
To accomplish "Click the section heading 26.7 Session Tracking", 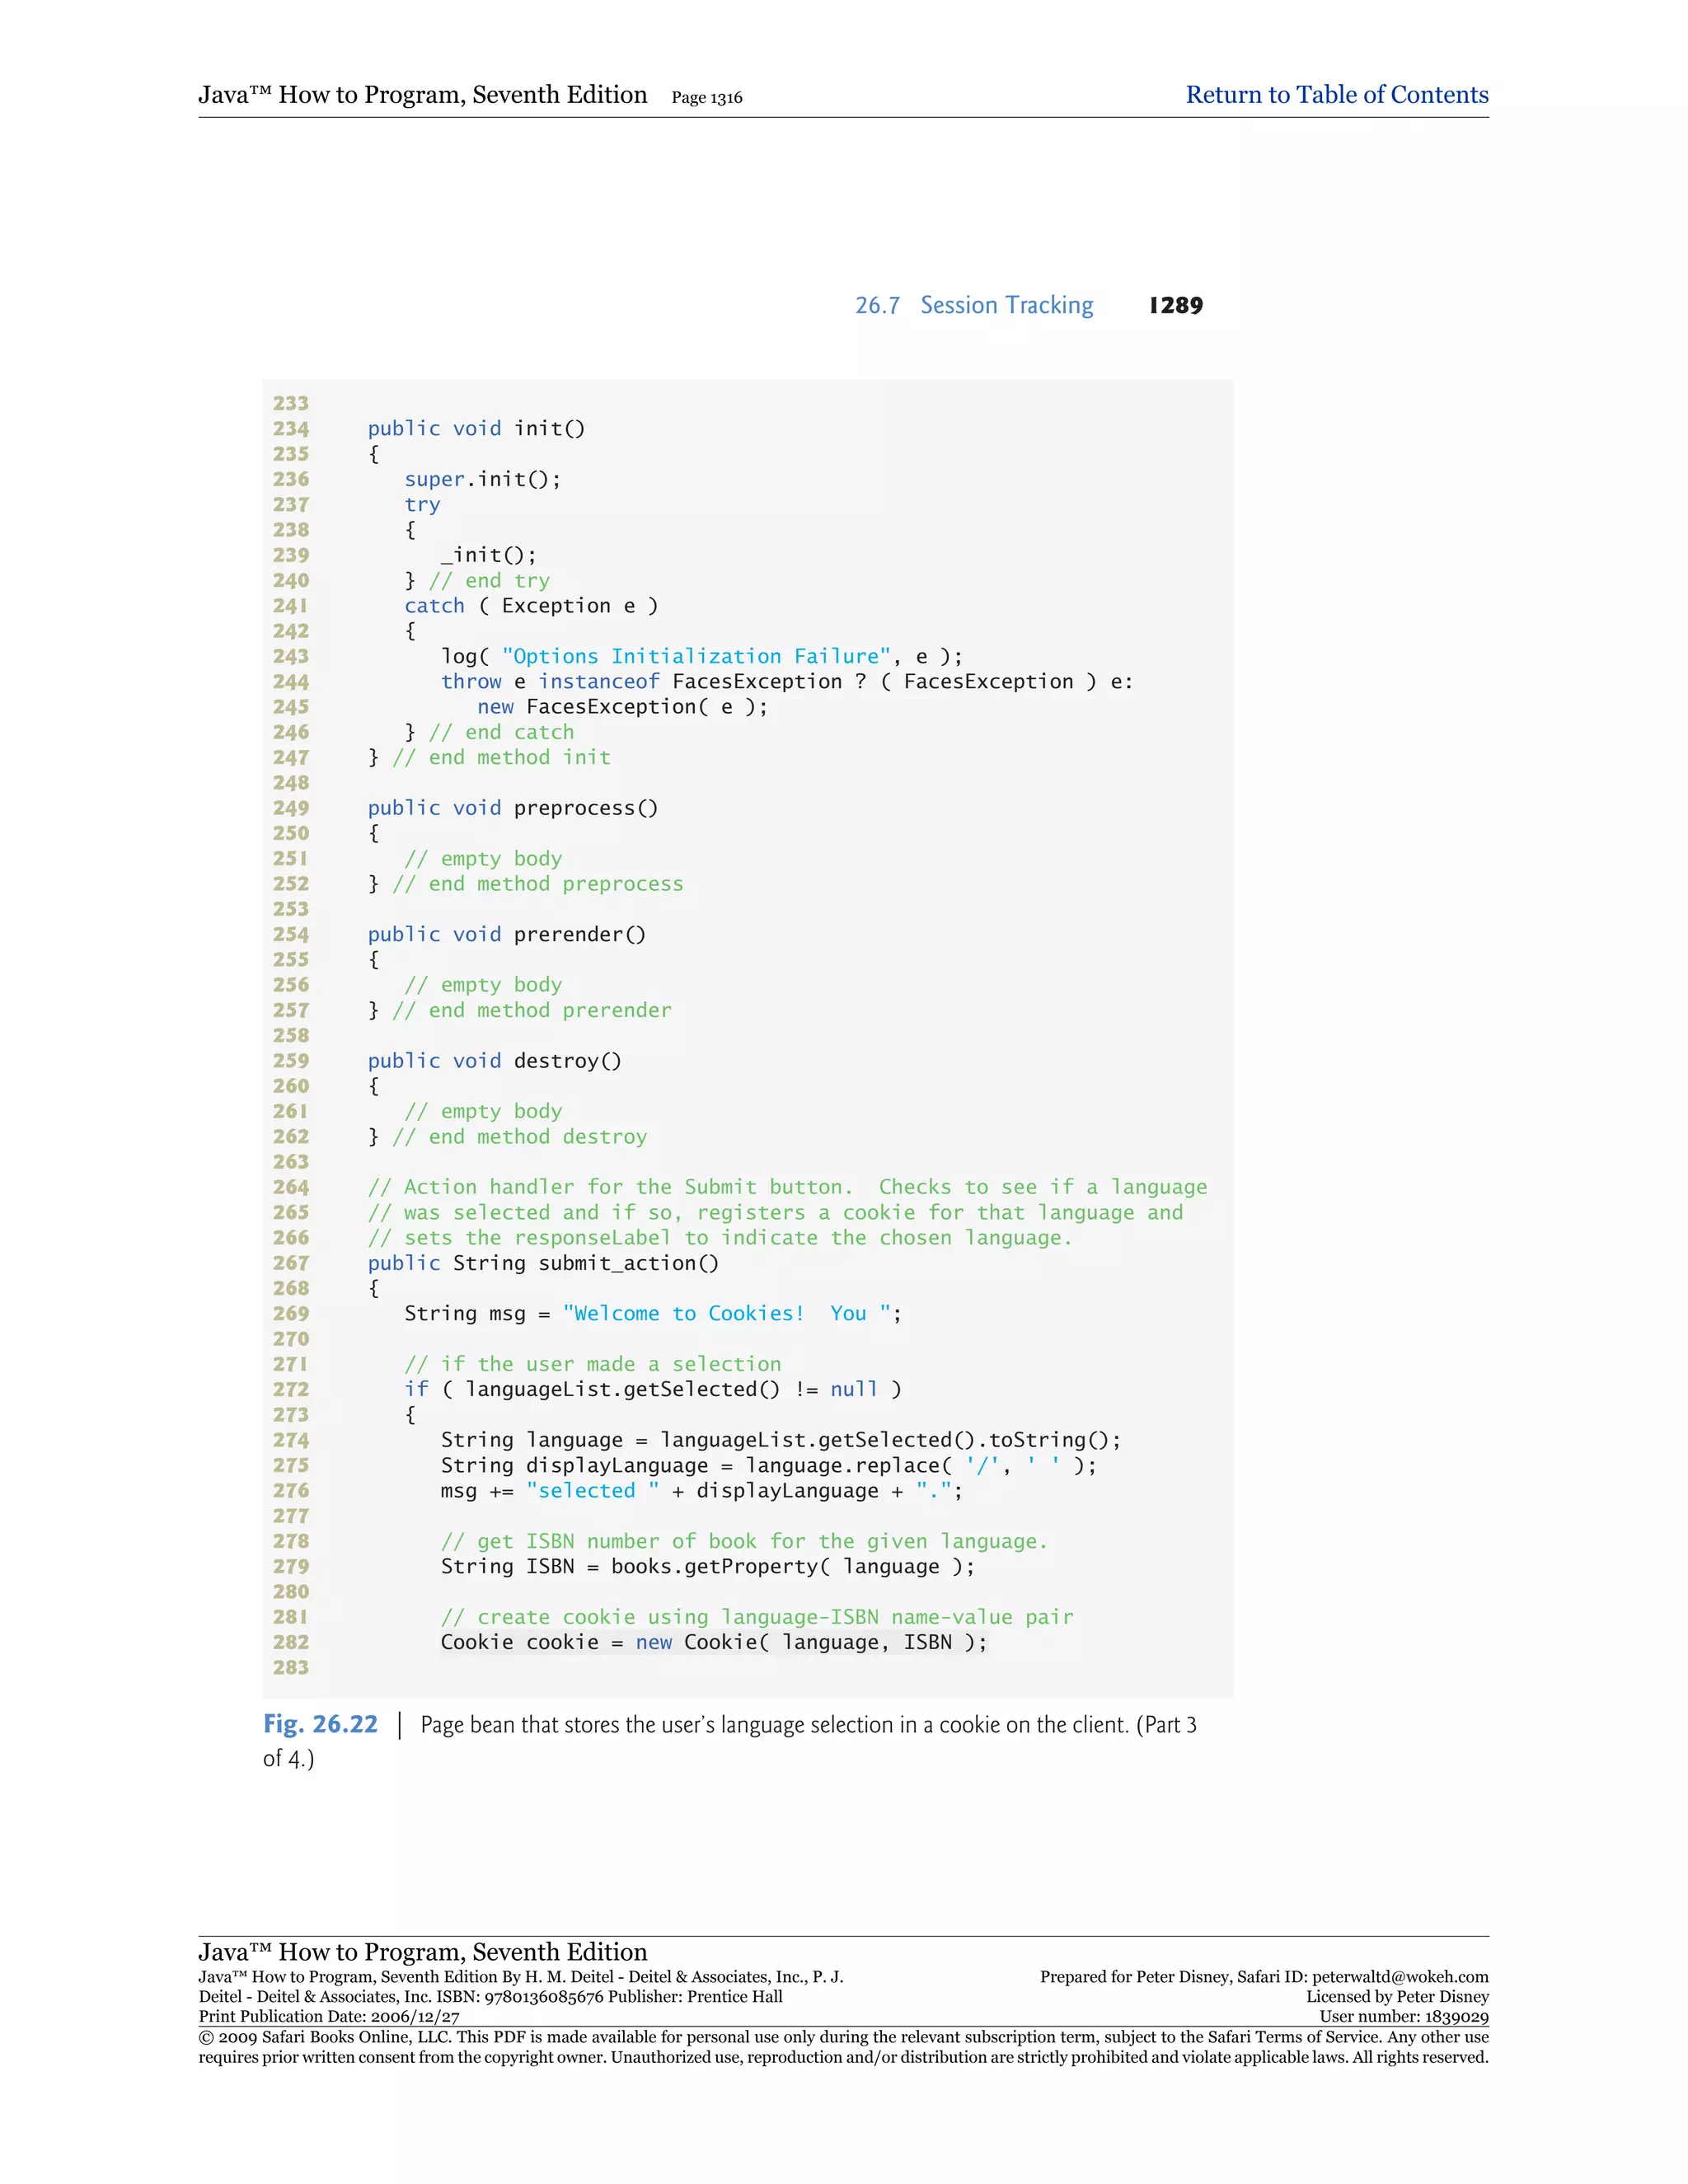I will [x=973, y=305].
